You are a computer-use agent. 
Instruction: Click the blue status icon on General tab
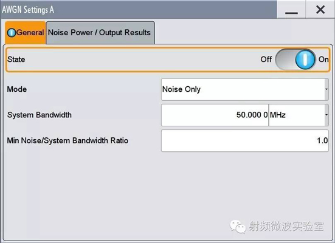[x=12, y=33]
